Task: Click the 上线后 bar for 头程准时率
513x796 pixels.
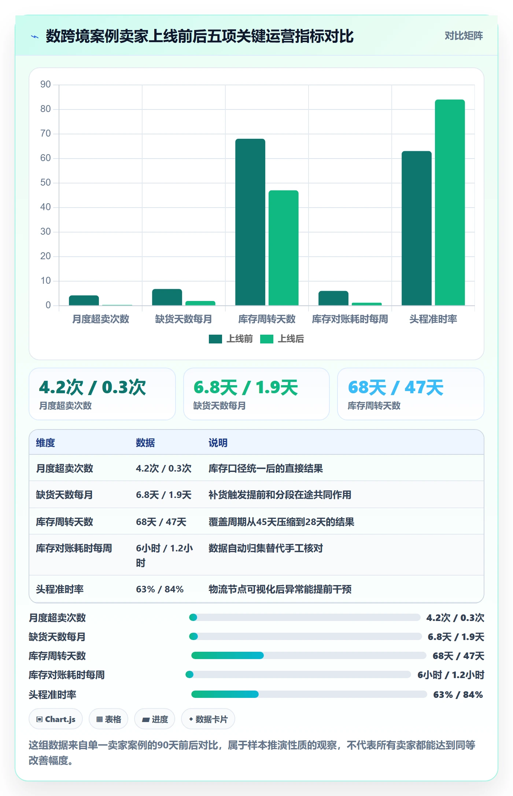Action: click(450, 202)
